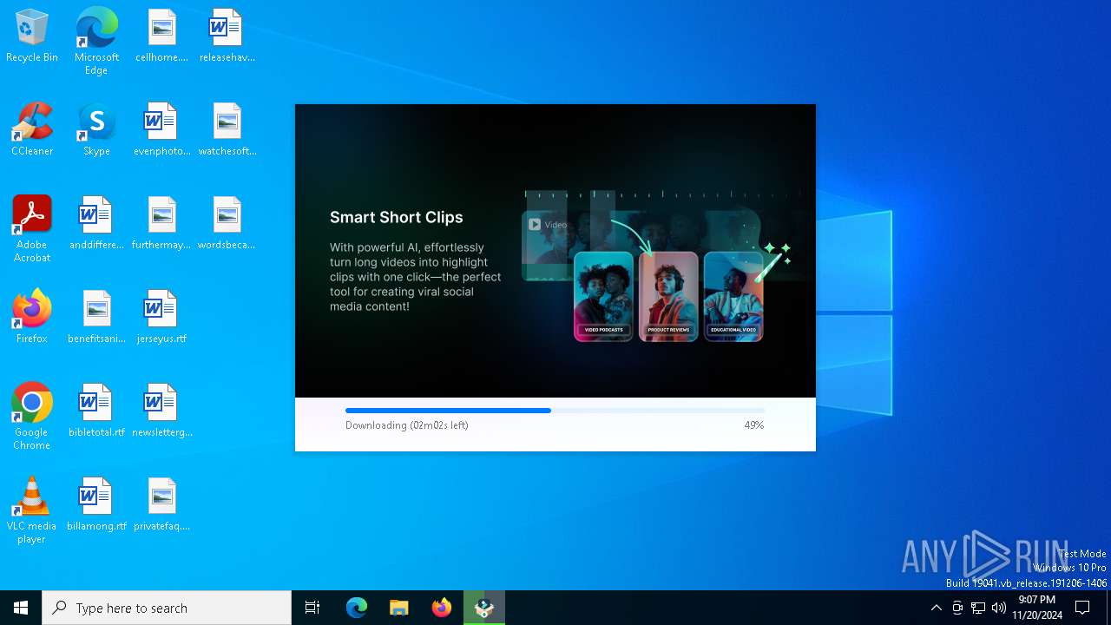Select the privatefaq image file icon
This screenshot has height=625, width=1111.
coord(161,505)
